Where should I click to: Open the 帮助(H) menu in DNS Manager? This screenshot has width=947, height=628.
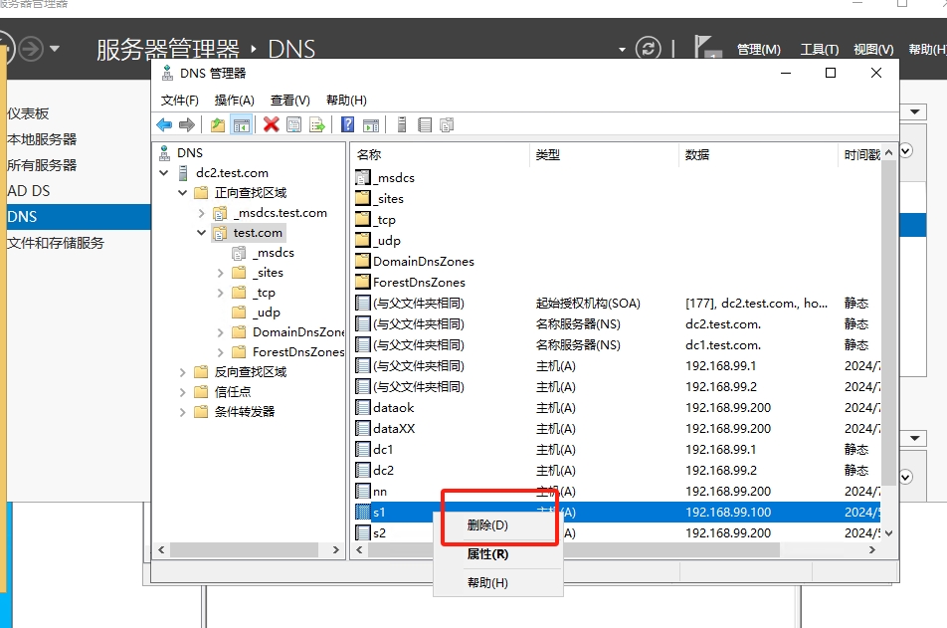(346, 101)
